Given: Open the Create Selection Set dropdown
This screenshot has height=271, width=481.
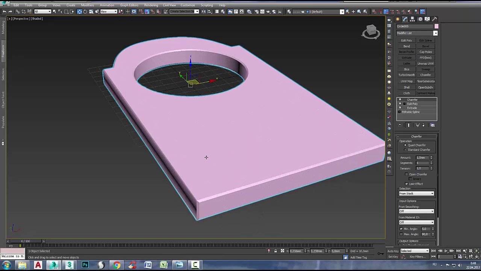Looking at the screenshot, I should pyautogui.click(x=184, y=12).
